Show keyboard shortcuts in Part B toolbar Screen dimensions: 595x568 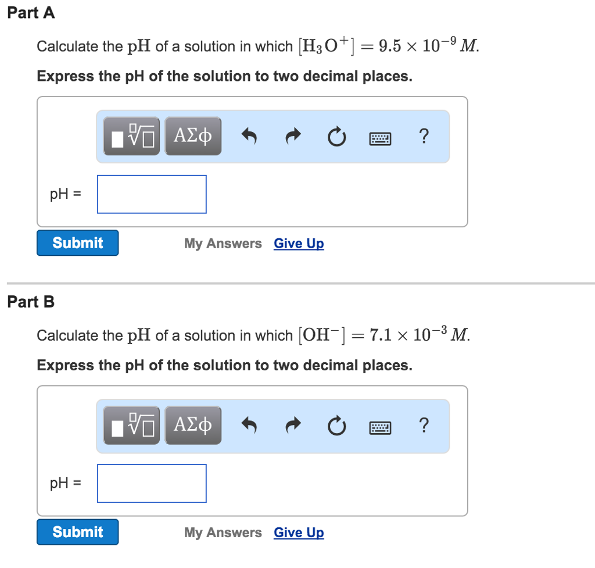(380, 428)
